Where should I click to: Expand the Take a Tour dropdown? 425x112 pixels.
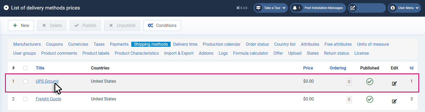pos(271,8)
